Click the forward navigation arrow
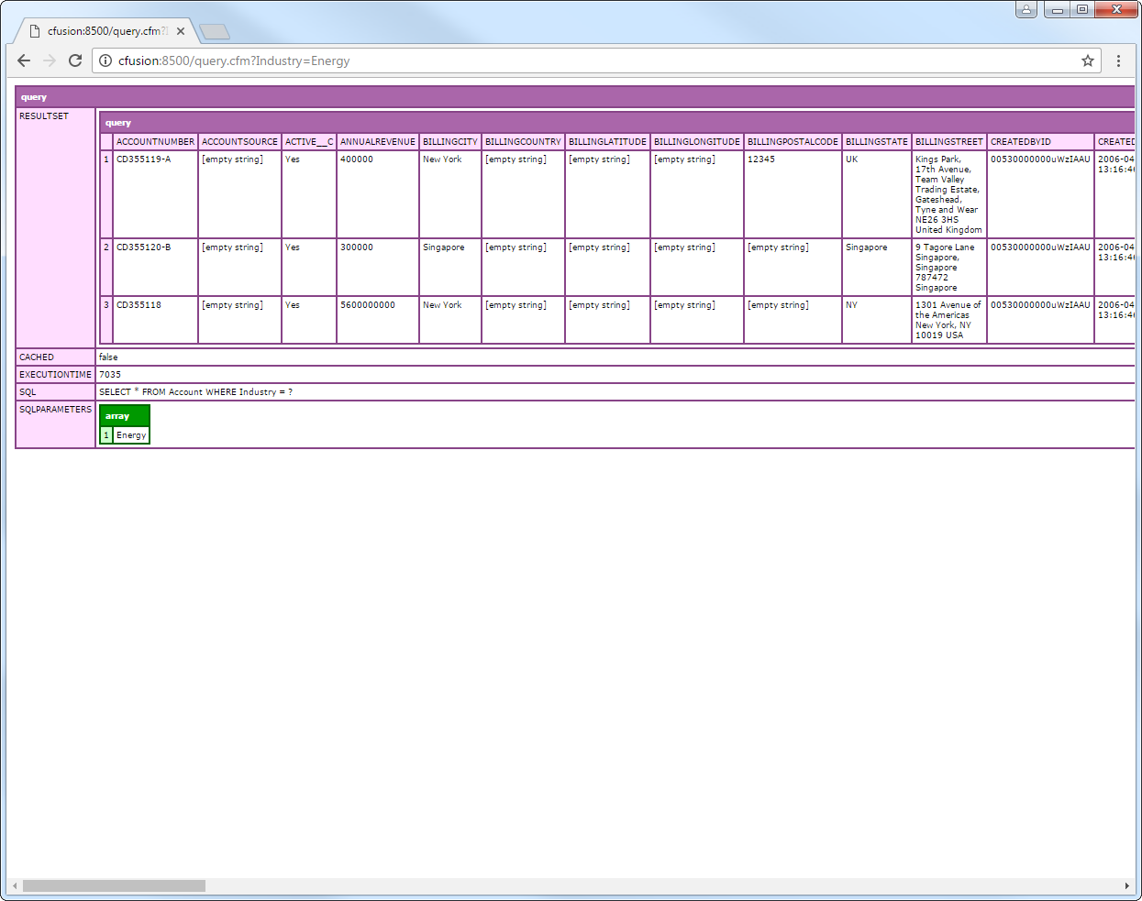Image resolution: width=1142 pixels, height=901 pixels. tap(50, 60)
